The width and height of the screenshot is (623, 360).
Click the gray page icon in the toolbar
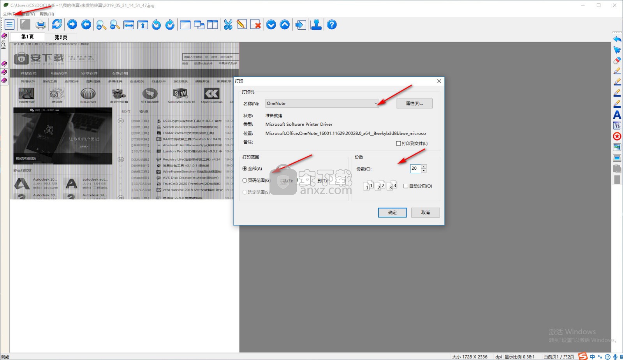25,25
